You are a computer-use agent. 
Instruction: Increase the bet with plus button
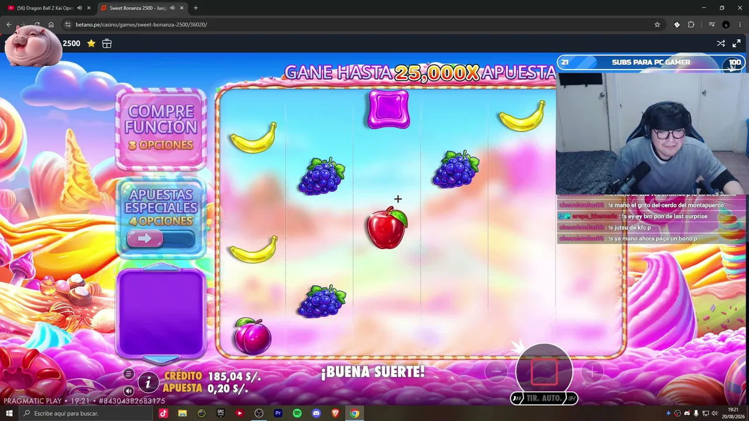click(592, 371)
